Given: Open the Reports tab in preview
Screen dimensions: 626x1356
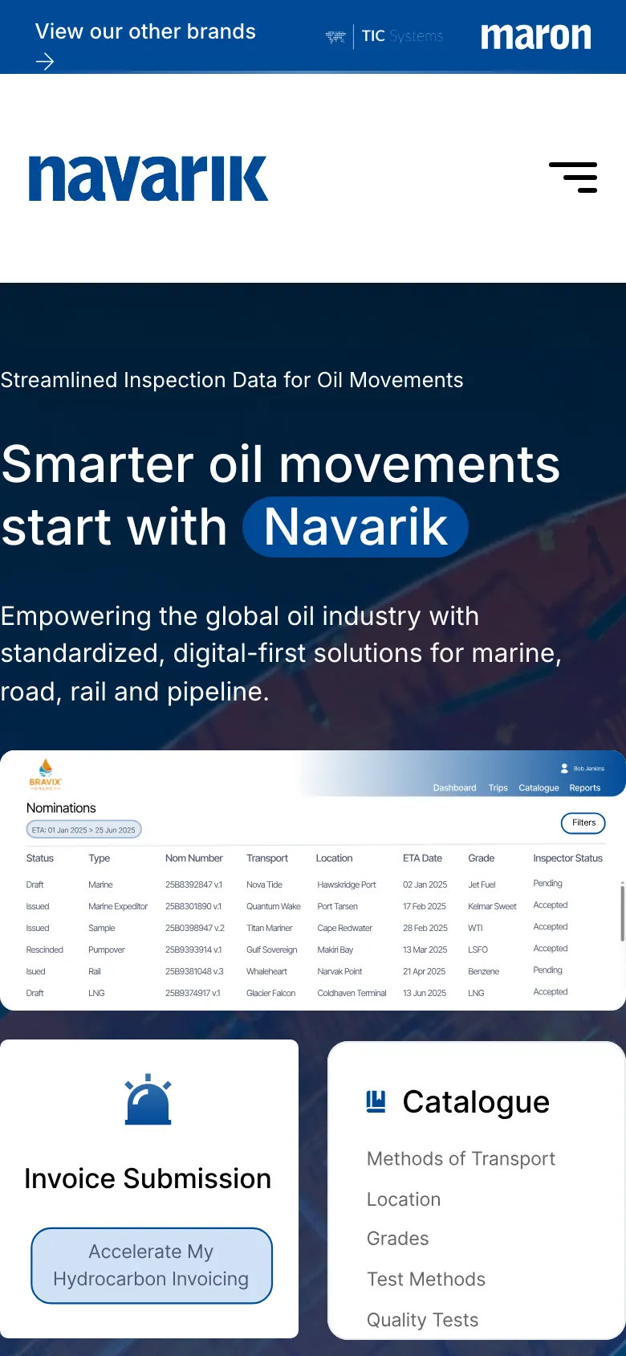Looking at the screenshot, I should (585, 788).
